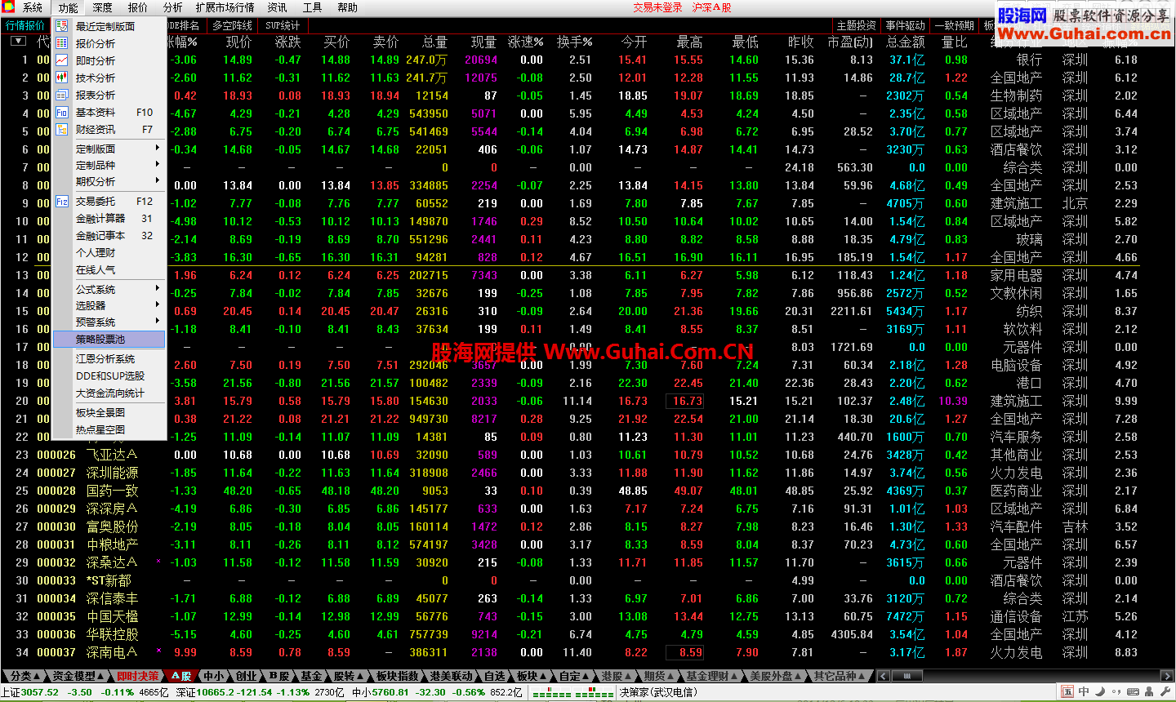
Task: Open the 帮助 menu
Action: click(x=347, y=7)
